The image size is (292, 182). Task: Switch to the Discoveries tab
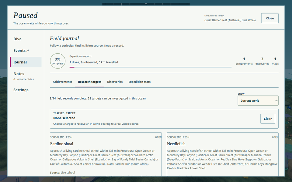[x=115, y=82]
